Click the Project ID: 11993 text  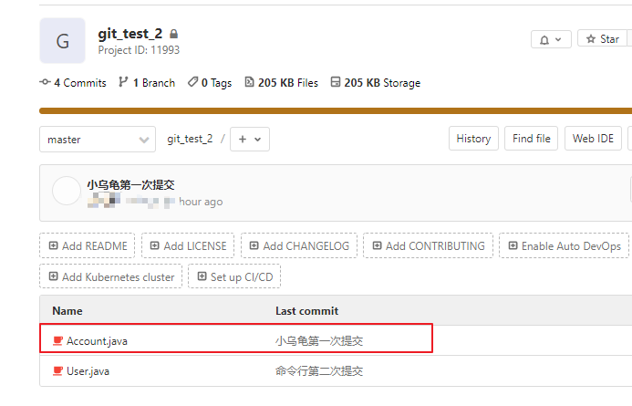click(139, 50)
